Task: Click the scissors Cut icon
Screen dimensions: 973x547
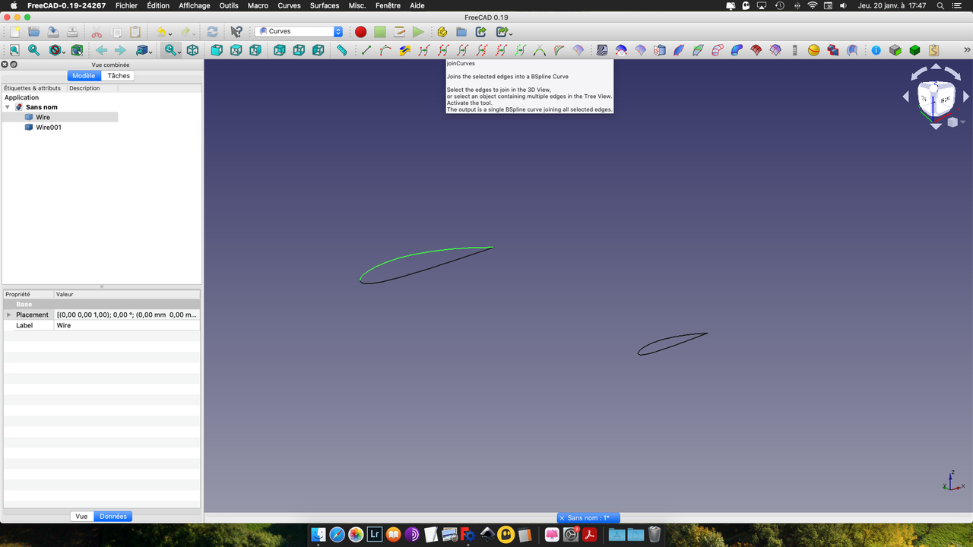Action: (97, 32)
